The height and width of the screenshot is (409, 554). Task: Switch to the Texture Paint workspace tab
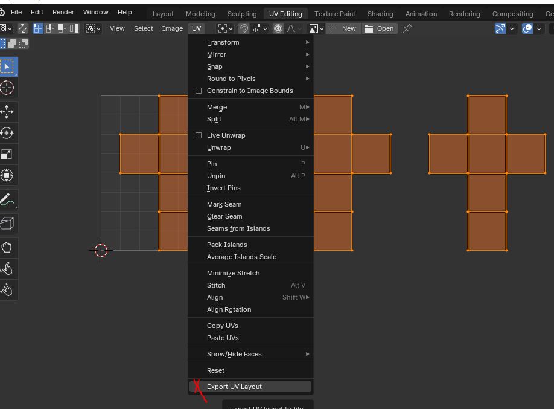335,13
